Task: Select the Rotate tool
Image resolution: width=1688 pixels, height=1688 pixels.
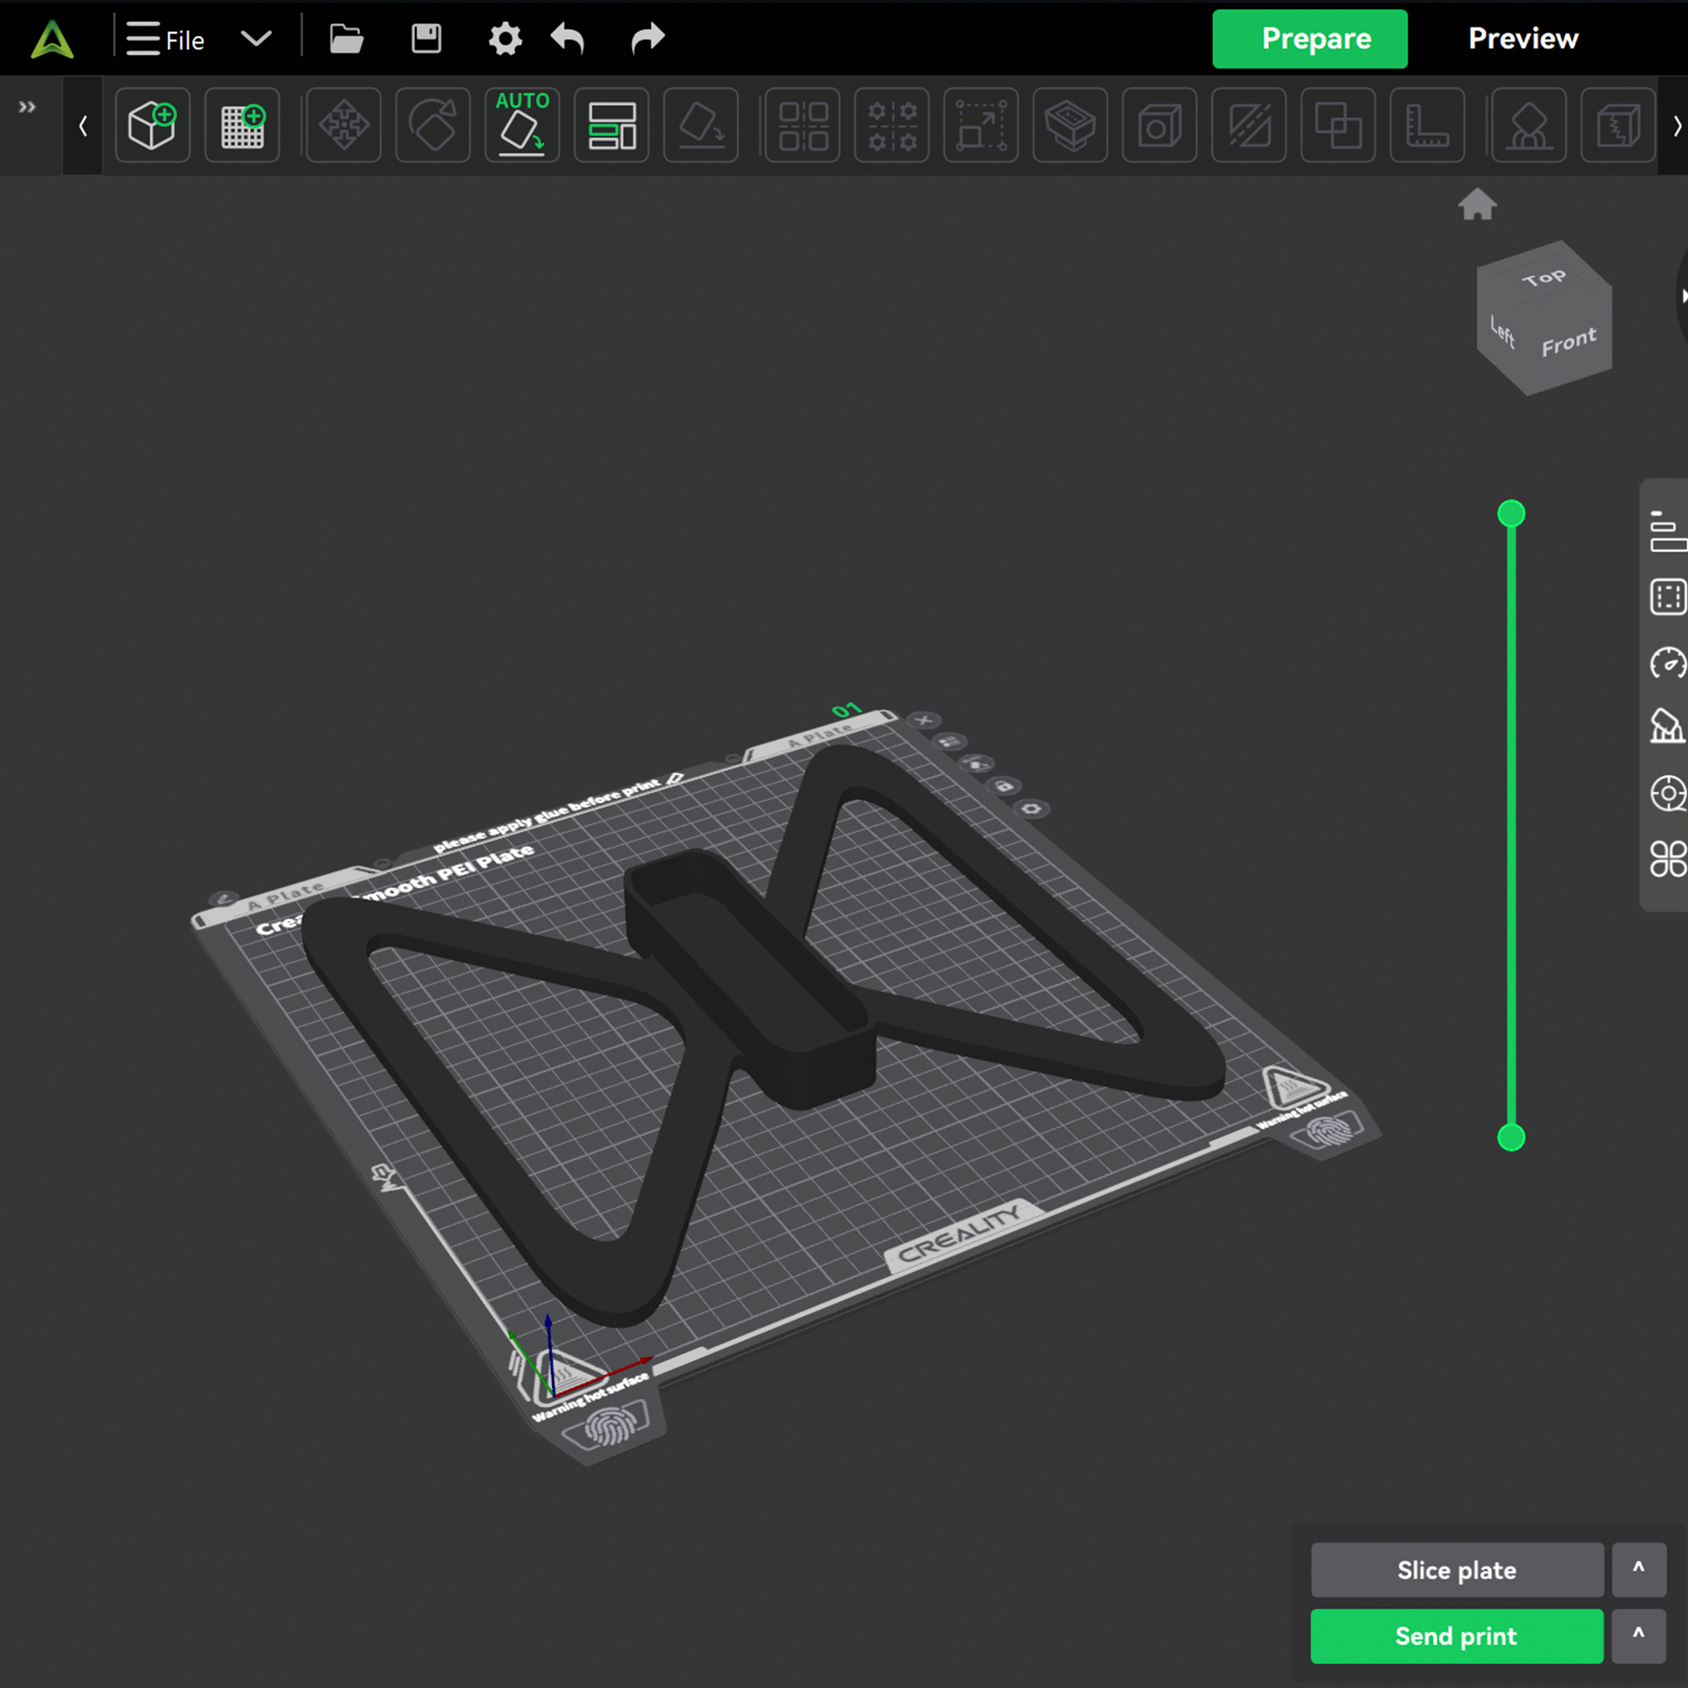Action: pos(432,125)
